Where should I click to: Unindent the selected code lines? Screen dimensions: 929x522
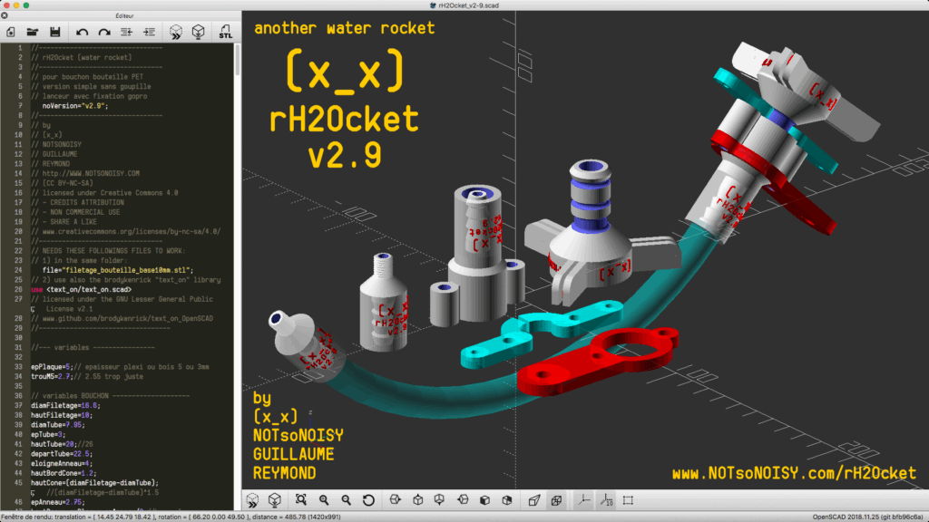tap(126, 32)
